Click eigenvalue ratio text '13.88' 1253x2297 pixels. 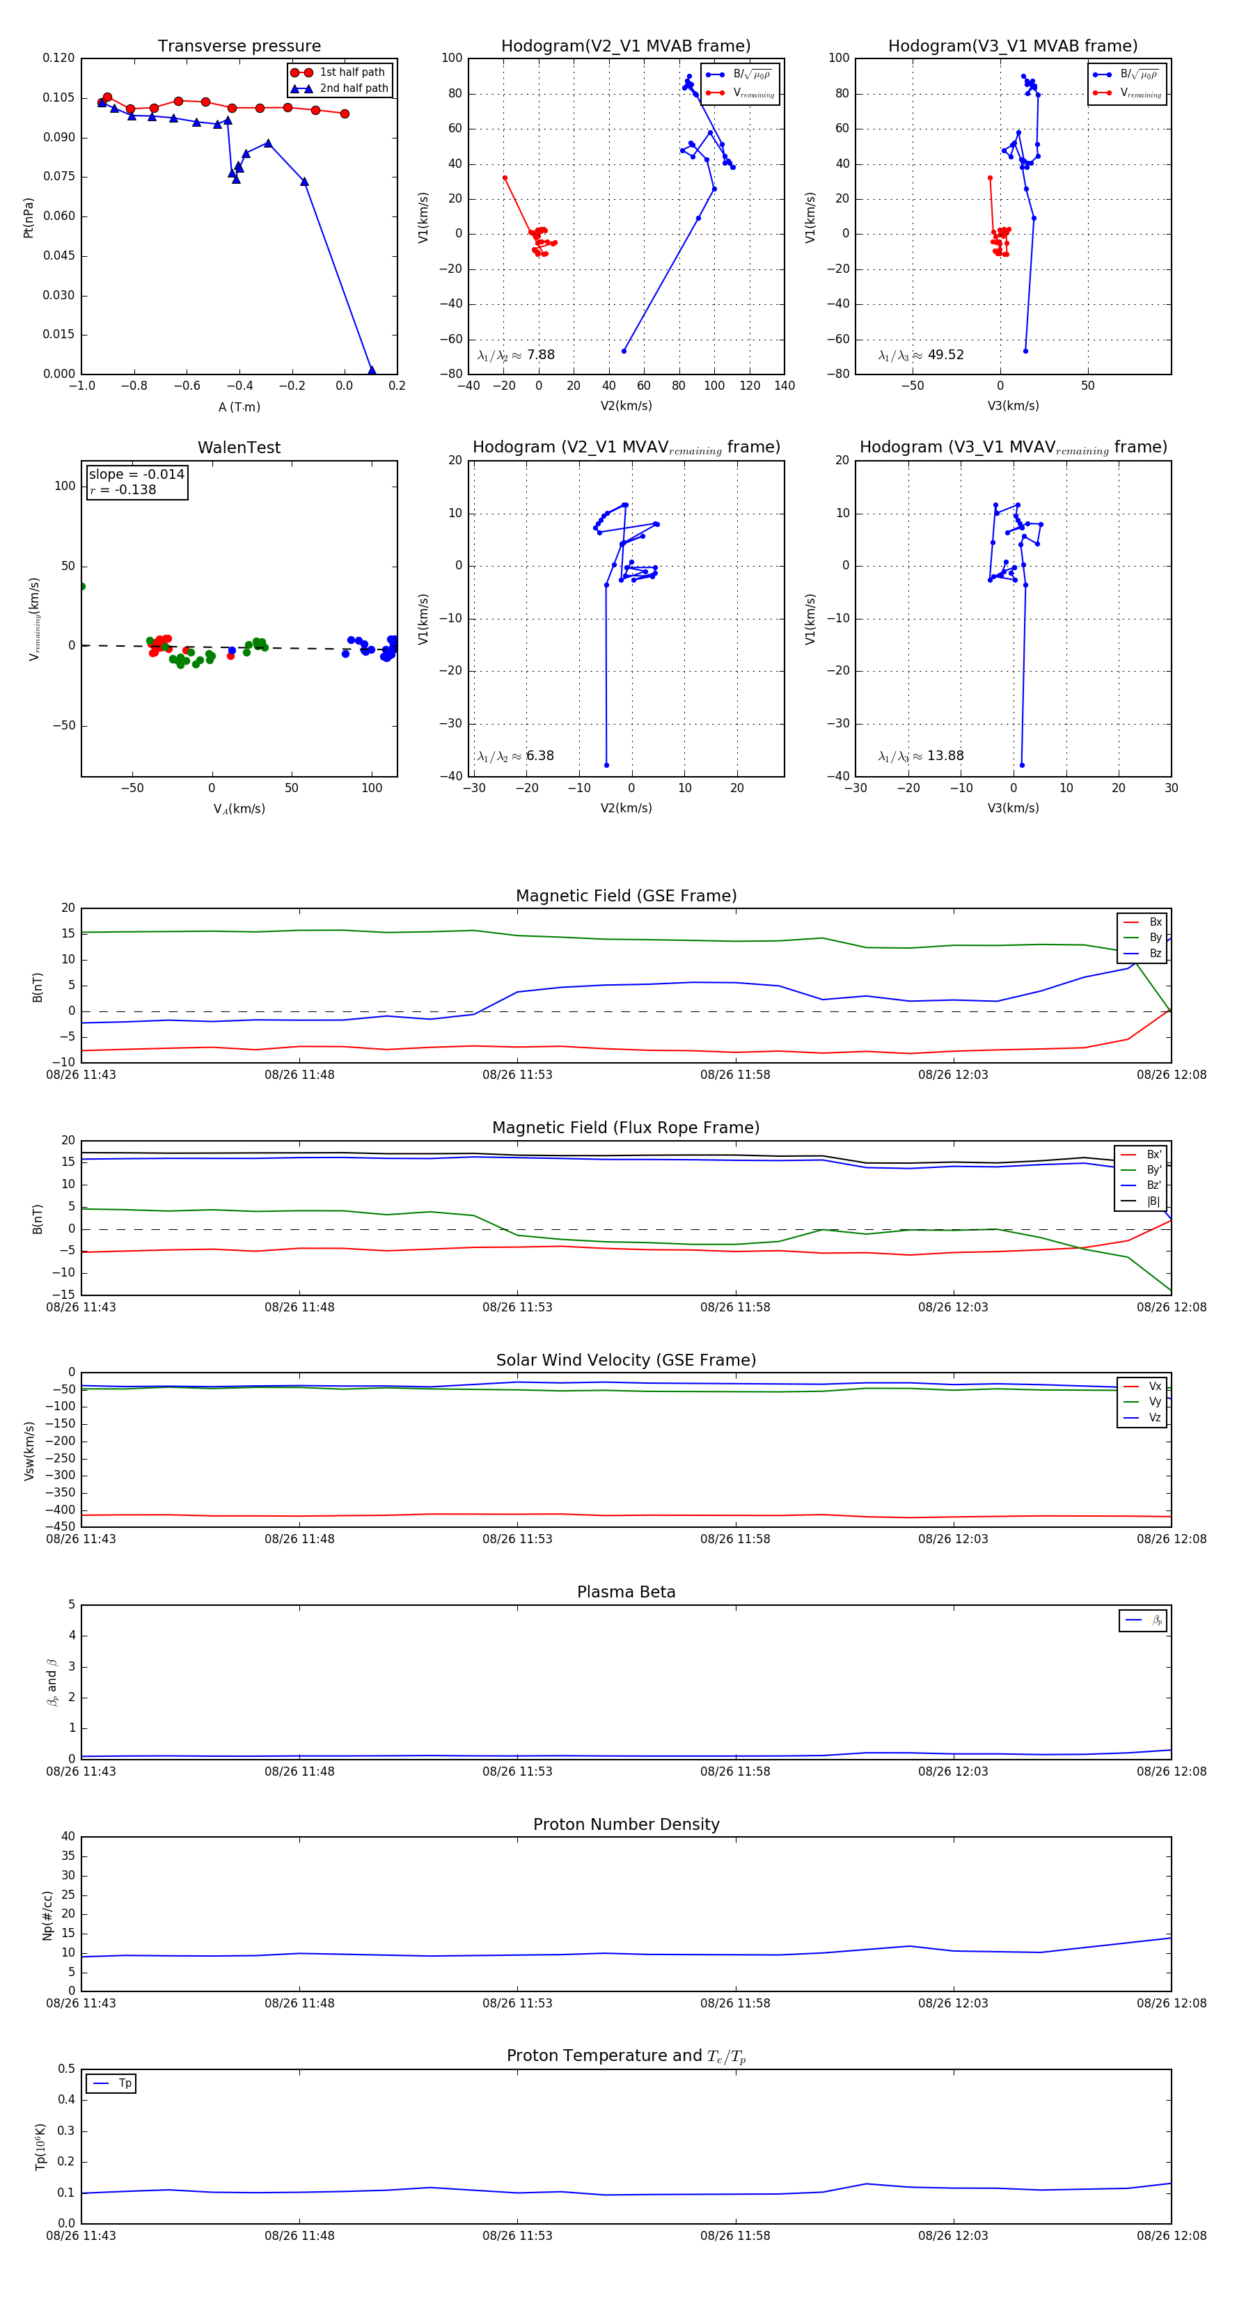(x=945, y=756)
